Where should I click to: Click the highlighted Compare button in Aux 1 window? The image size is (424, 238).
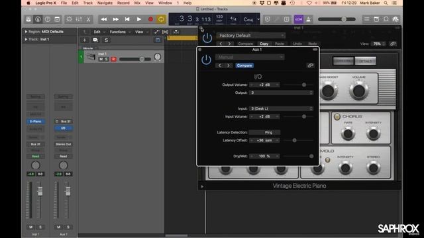(244, 65)
